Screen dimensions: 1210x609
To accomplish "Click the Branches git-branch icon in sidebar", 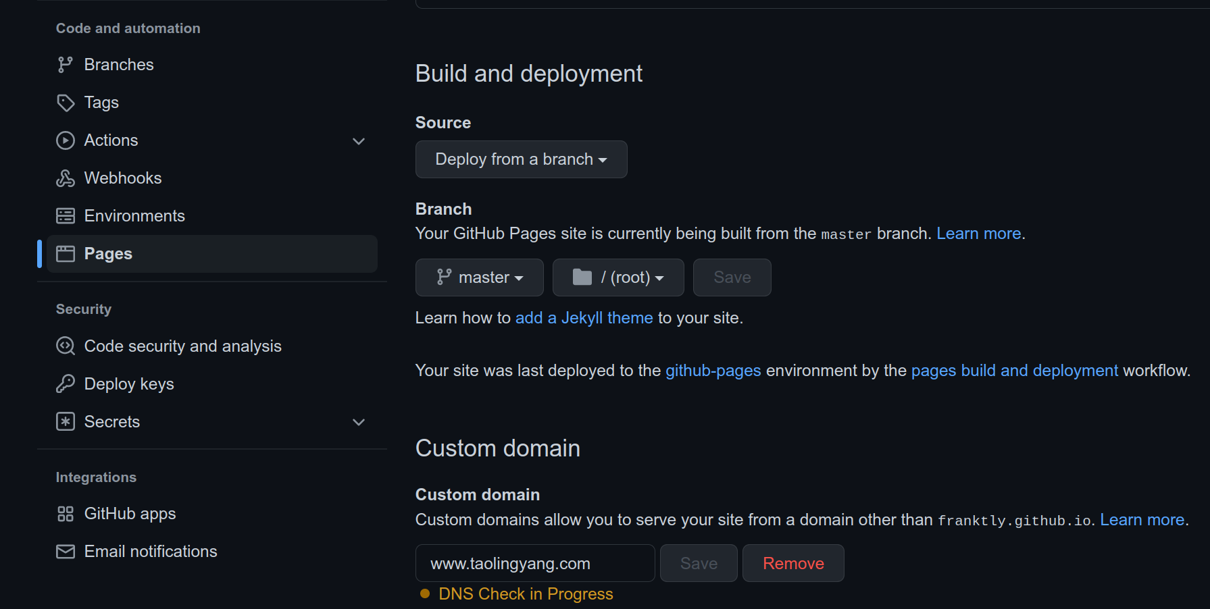I will pos(65,65).
